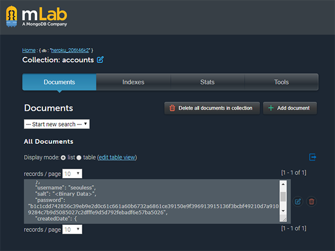
Task: Switch to the Indexes tab
Action: click(x=133, y=82)
